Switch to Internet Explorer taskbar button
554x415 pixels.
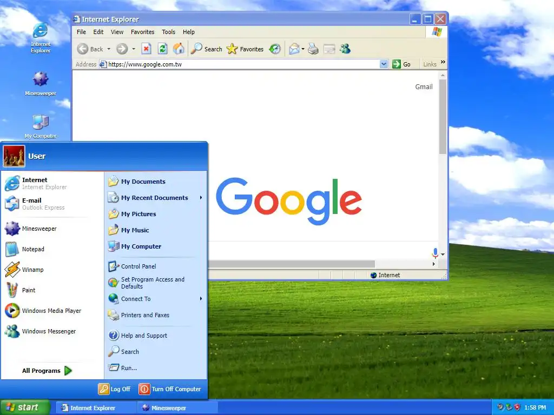[95, 408]
